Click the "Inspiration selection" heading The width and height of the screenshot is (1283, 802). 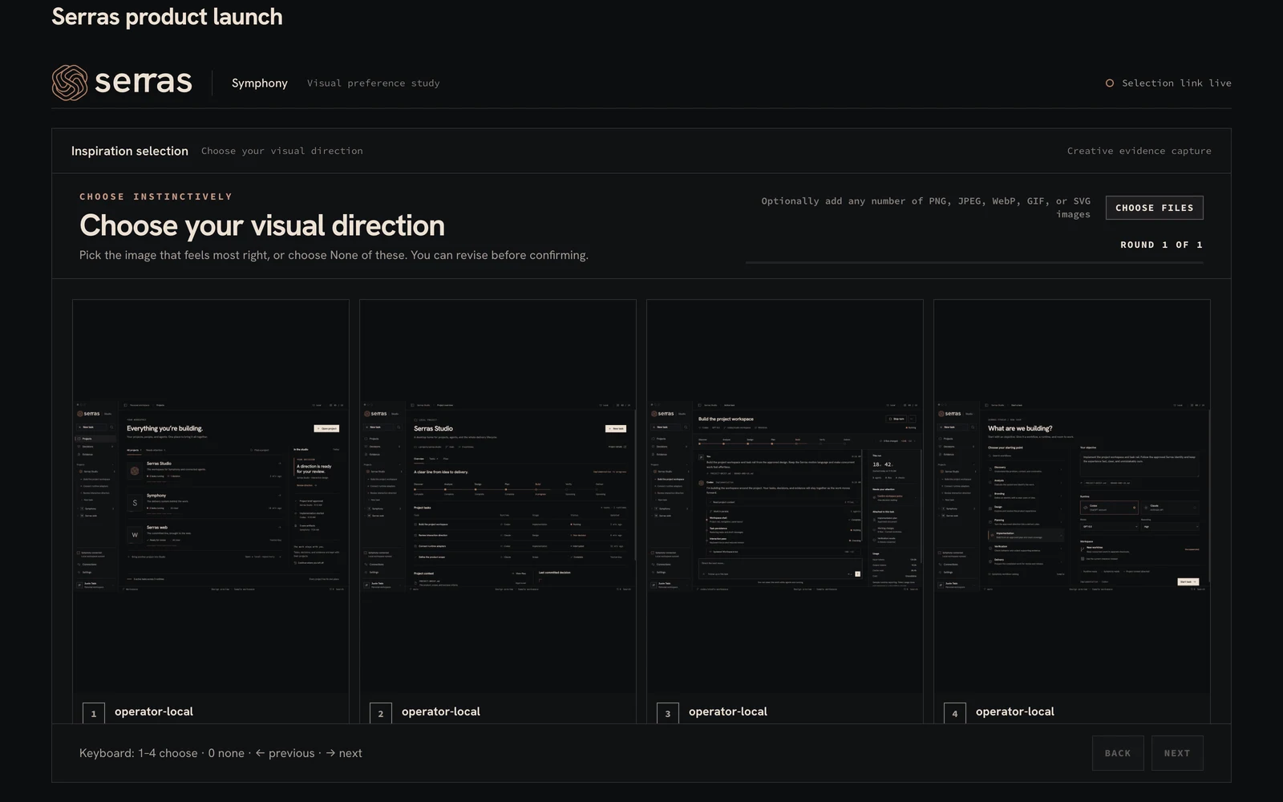pyautogui.click(x=130, y=151)
